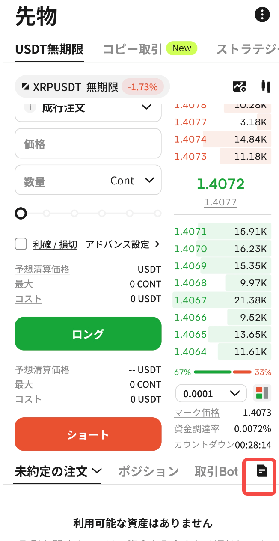
Task: Set leverage slider to the first handle
Action: (x=21, y=213)
